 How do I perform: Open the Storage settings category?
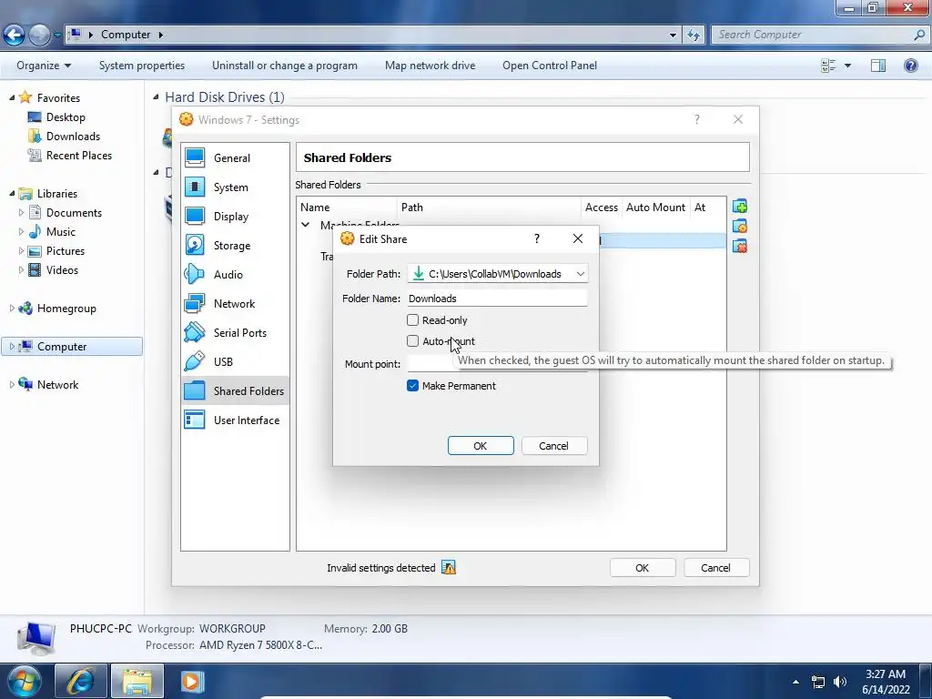[x=236, y=246]
